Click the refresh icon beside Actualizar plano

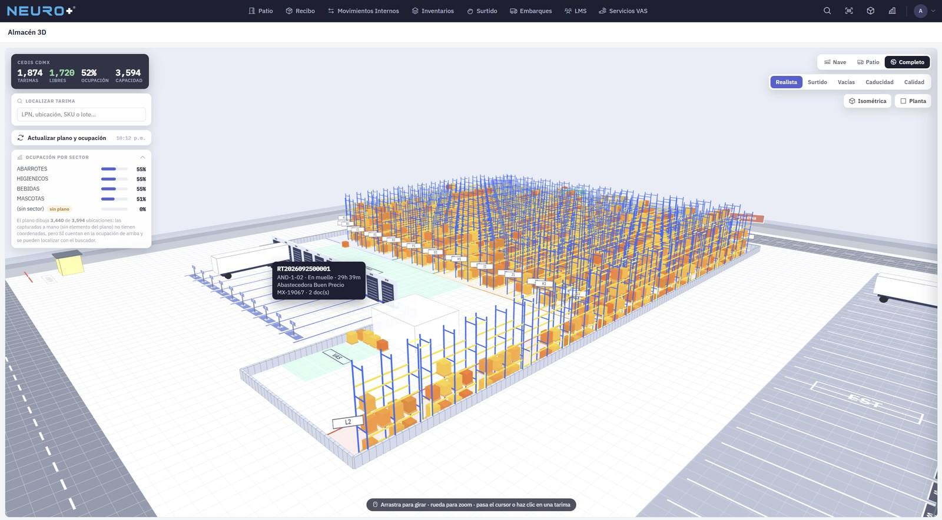(x=21, y=138)
